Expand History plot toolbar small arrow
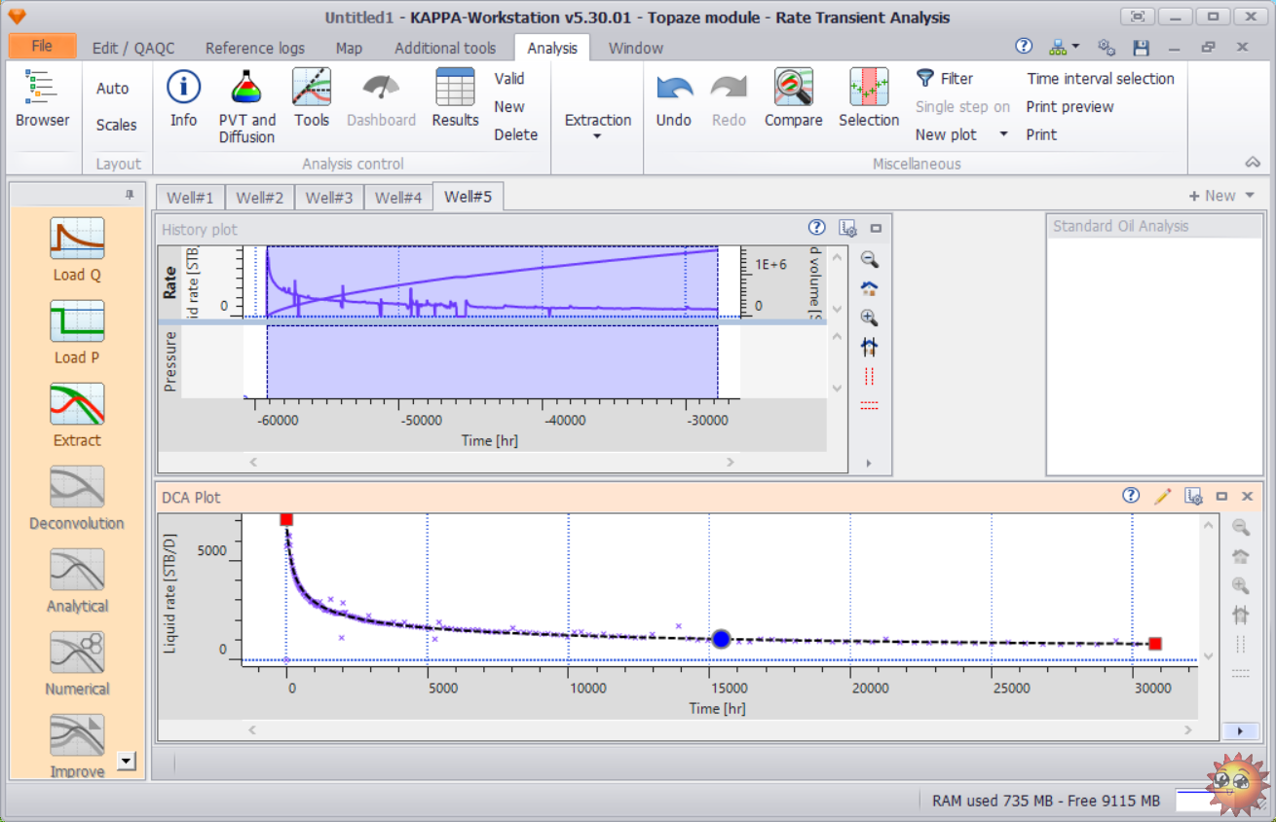The height and width of the screenshot is (822, 1276). 869,464
